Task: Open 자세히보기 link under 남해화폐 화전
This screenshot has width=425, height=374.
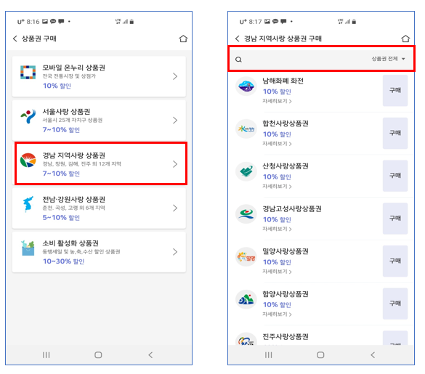Action: tap(277, 101)
